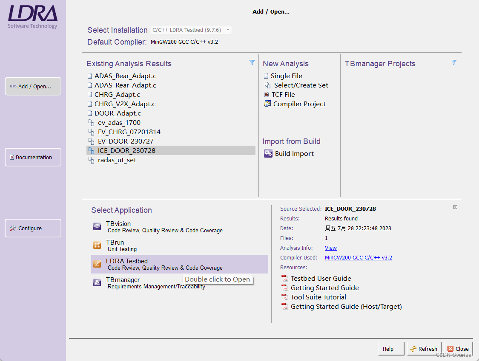Filter the Existing Analysis Results list
This screenshot has width=479, height=361.
tap(252, 62)
